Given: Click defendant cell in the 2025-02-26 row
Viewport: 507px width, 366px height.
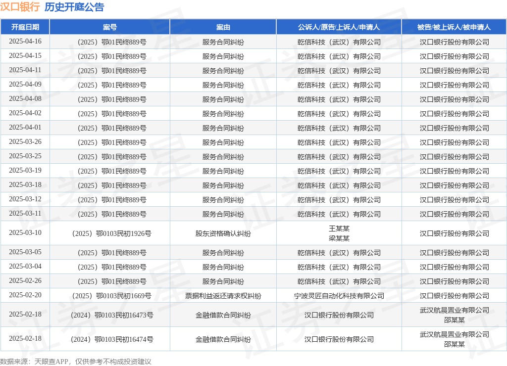Looking at the screenshot, I should pyautogui.click(x=454, y=281).
